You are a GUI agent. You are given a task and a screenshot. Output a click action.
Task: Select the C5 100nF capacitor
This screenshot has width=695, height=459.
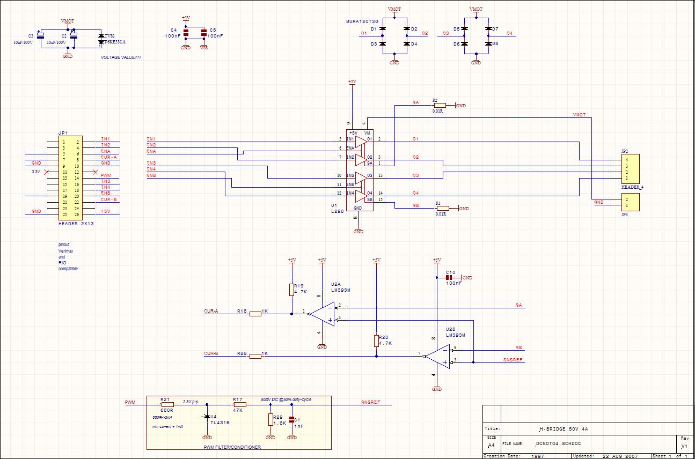click(204, 33)
